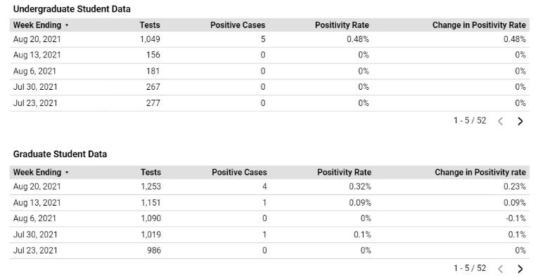Viewport: 536px width, 278px height.
Task: Sort Graduate table by Positive Cases
Action: [x=239, y=172]
